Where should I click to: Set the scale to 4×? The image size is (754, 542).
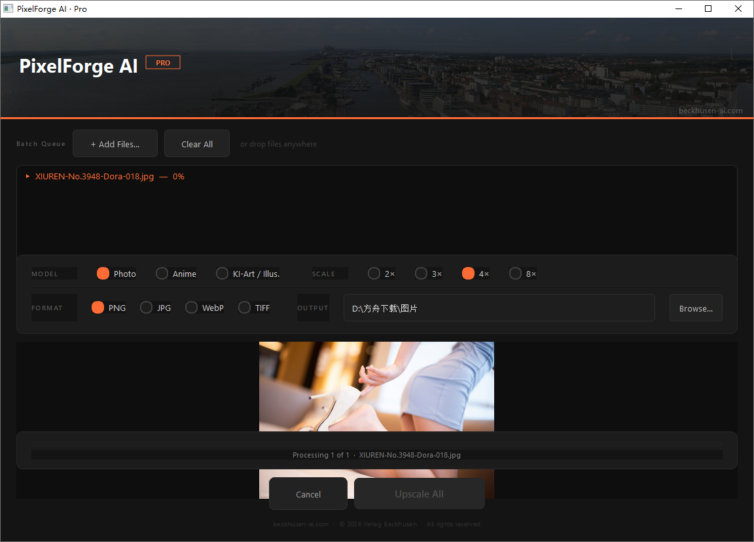476,274
